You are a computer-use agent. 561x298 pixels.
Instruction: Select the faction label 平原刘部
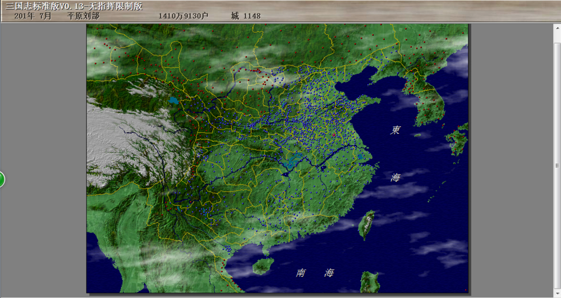[84, 16]
